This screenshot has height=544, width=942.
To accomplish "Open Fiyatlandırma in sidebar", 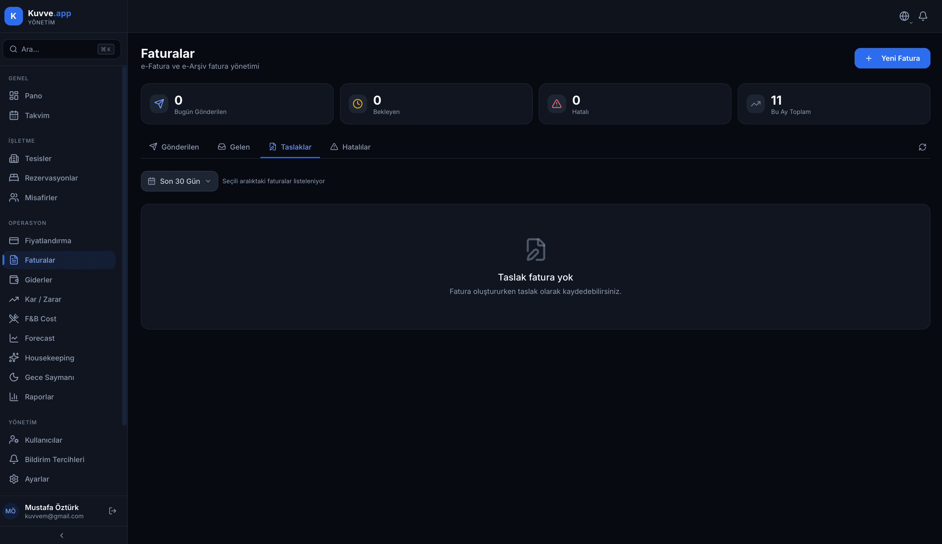I will coord(59,240).
